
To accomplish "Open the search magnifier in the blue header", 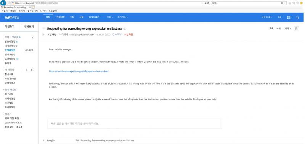I will 279,17.
